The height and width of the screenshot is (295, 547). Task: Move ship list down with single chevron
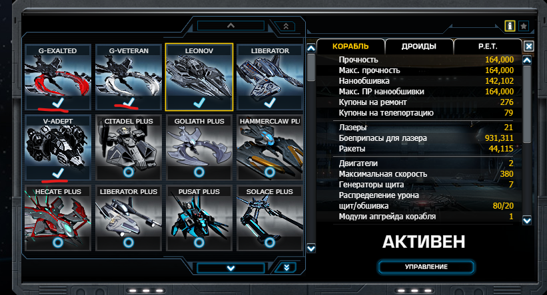(x=231, y=268)
